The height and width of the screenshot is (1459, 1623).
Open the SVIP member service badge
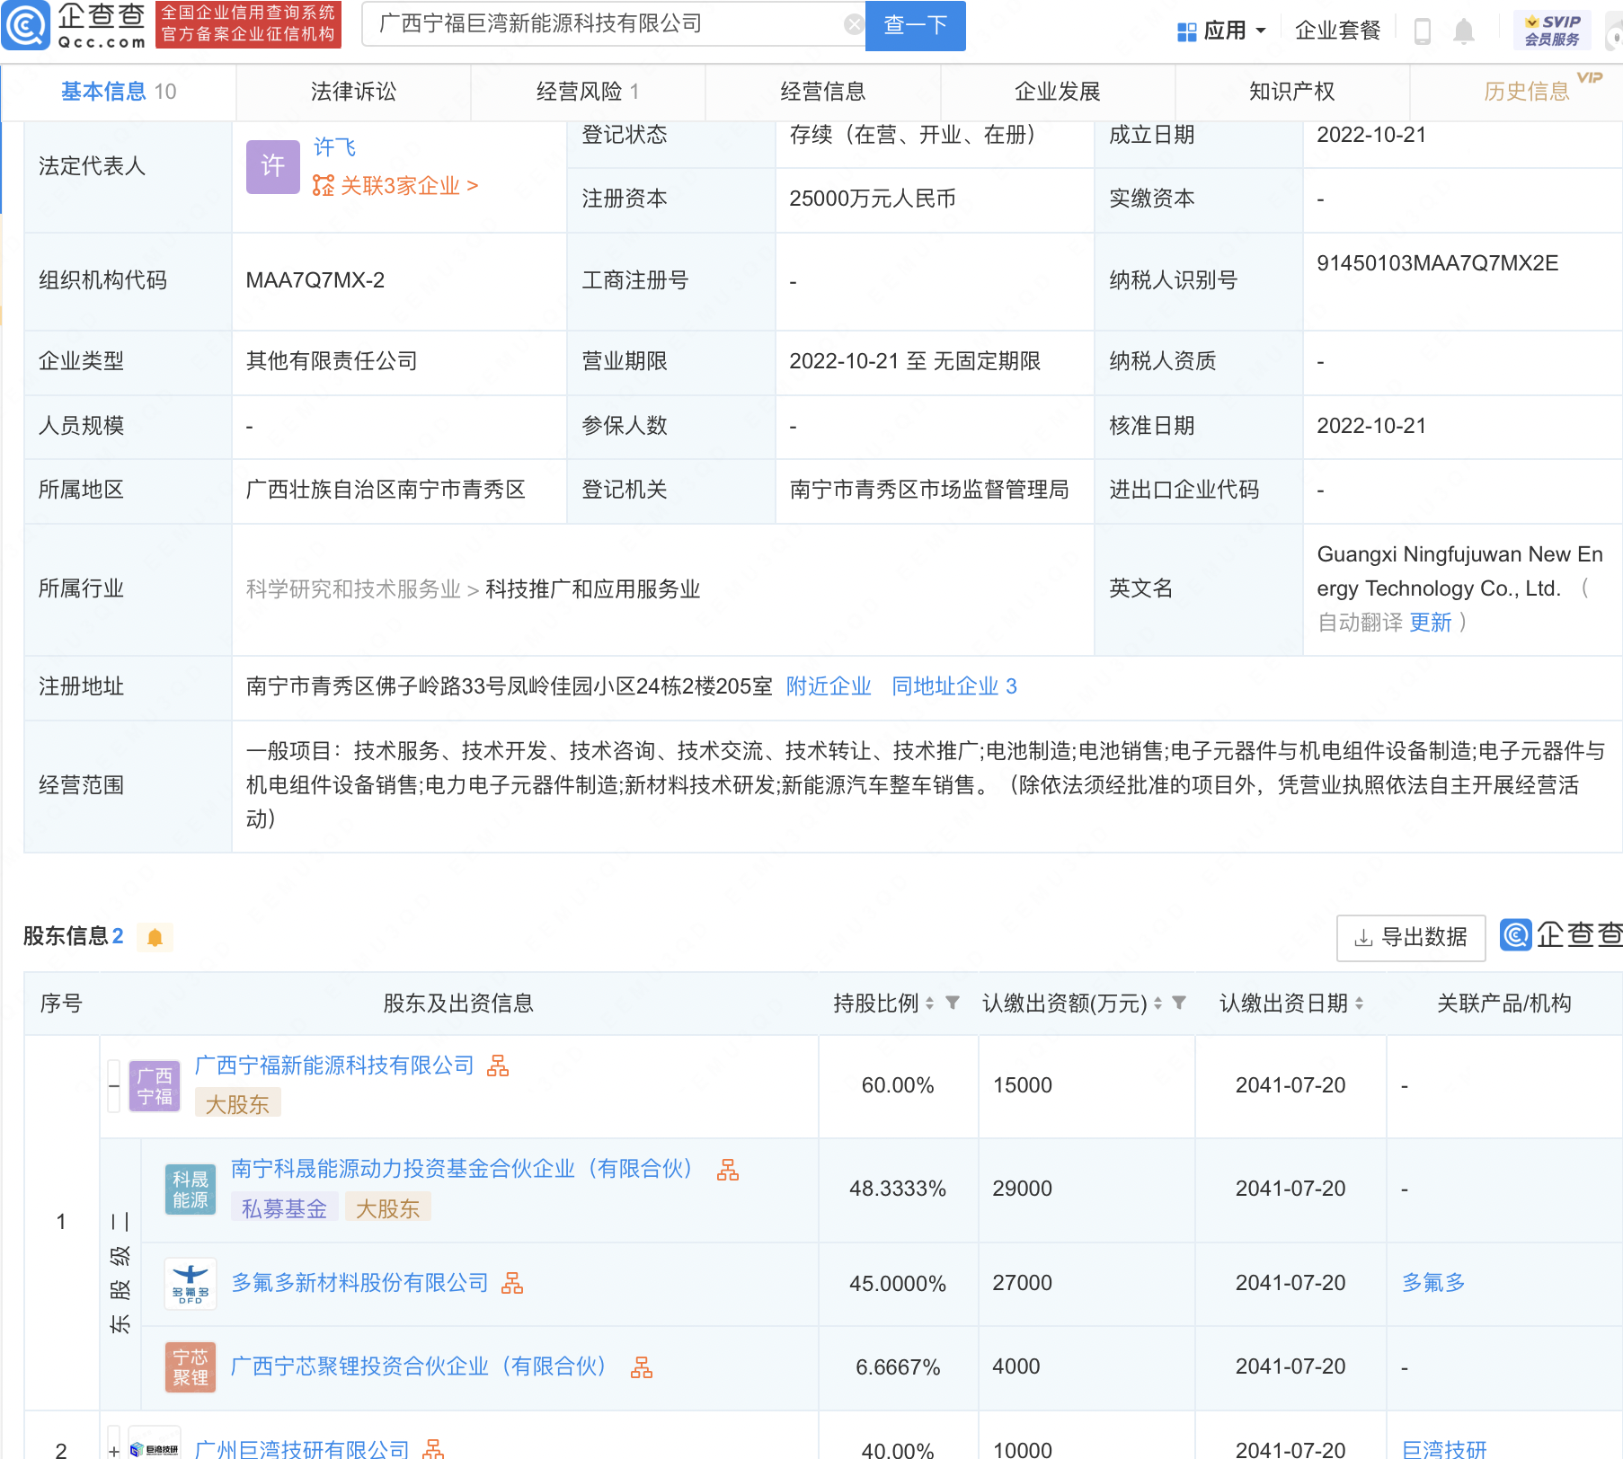[1552, 31]
